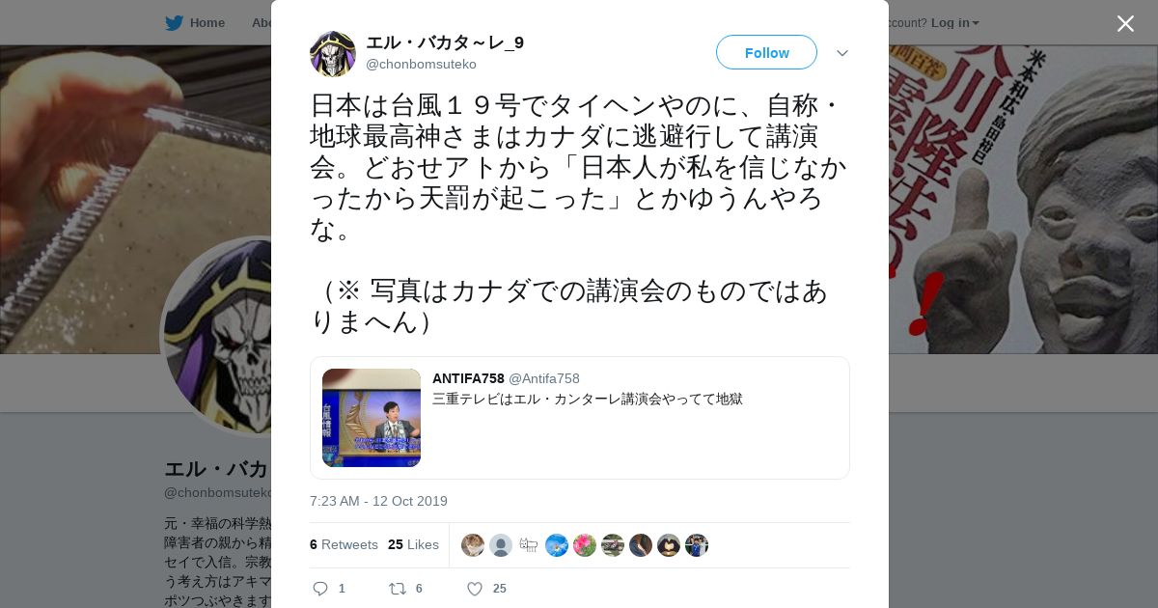Viewport: 1158px width, 608px height.
Task: Click the tweet timestamp 12 Oct 2019
Action: point(378,501)
